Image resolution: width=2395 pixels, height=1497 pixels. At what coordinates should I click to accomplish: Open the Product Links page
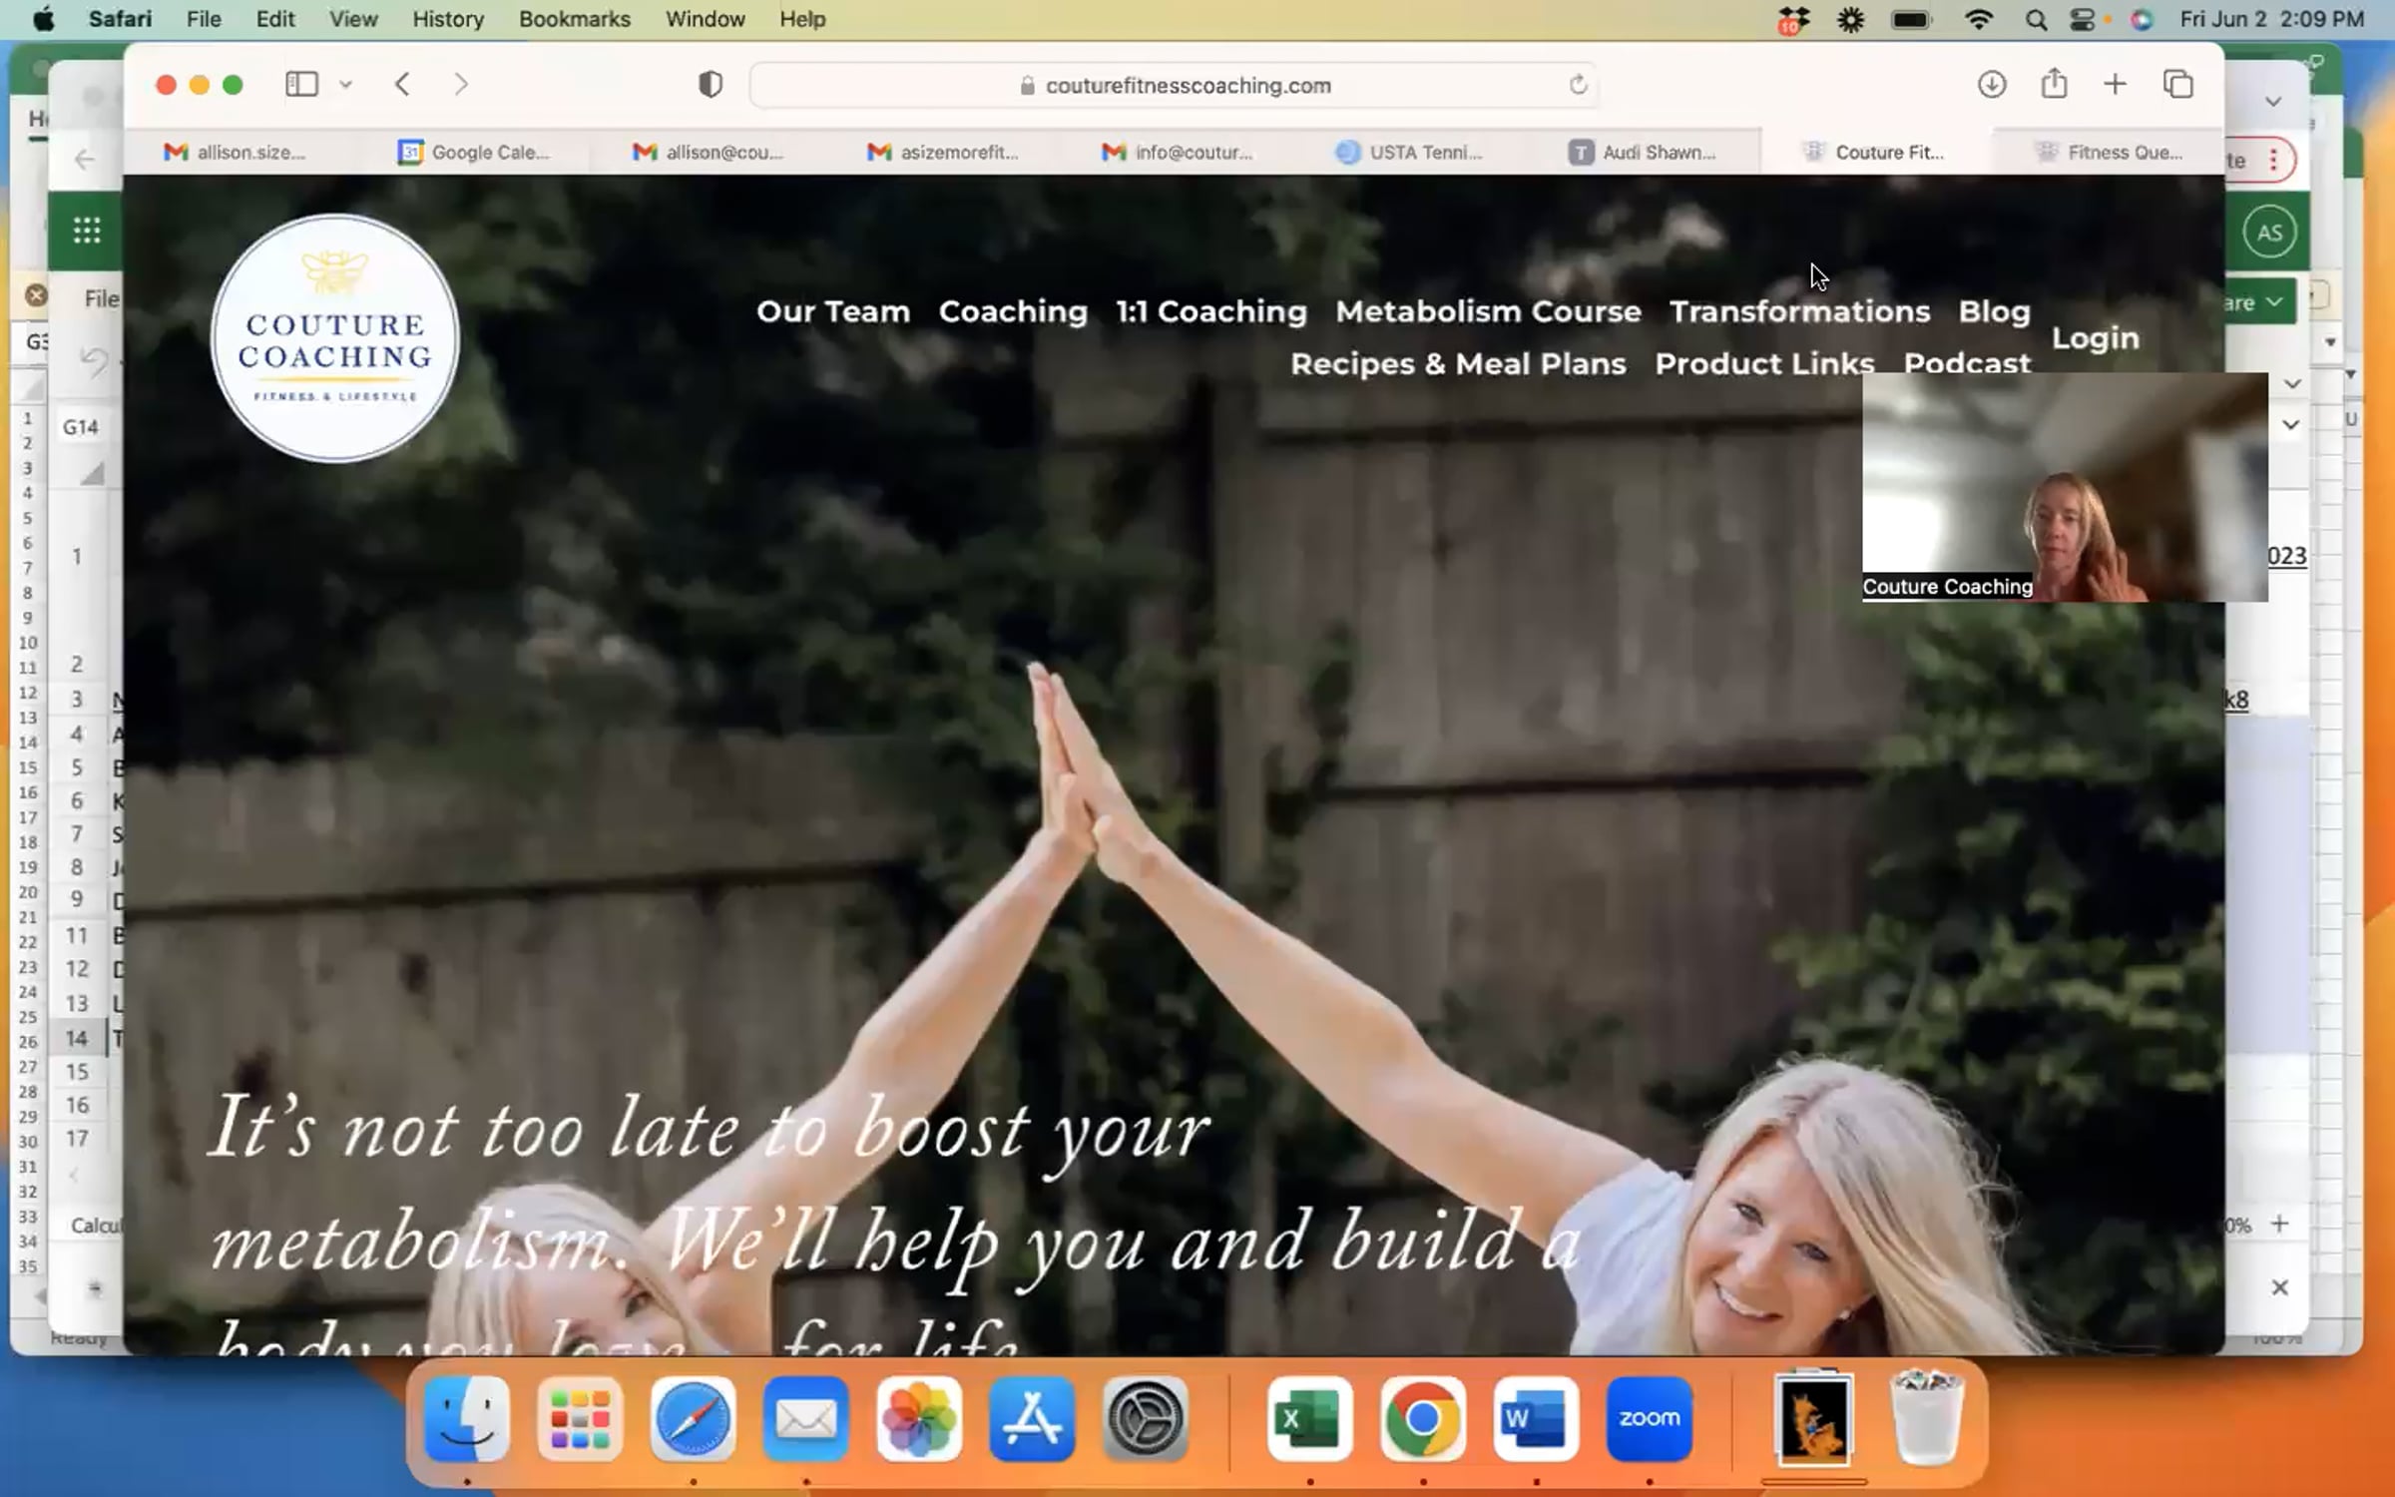(x=1764, y=364)
